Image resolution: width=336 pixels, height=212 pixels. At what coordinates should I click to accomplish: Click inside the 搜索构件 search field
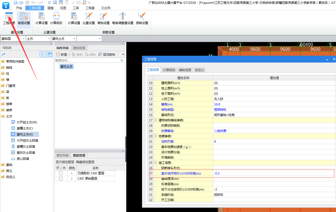pos(87,61)
